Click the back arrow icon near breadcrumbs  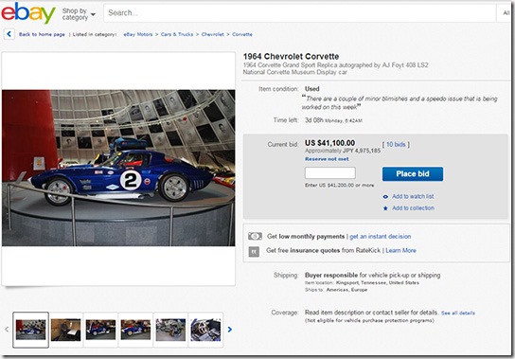9,34
